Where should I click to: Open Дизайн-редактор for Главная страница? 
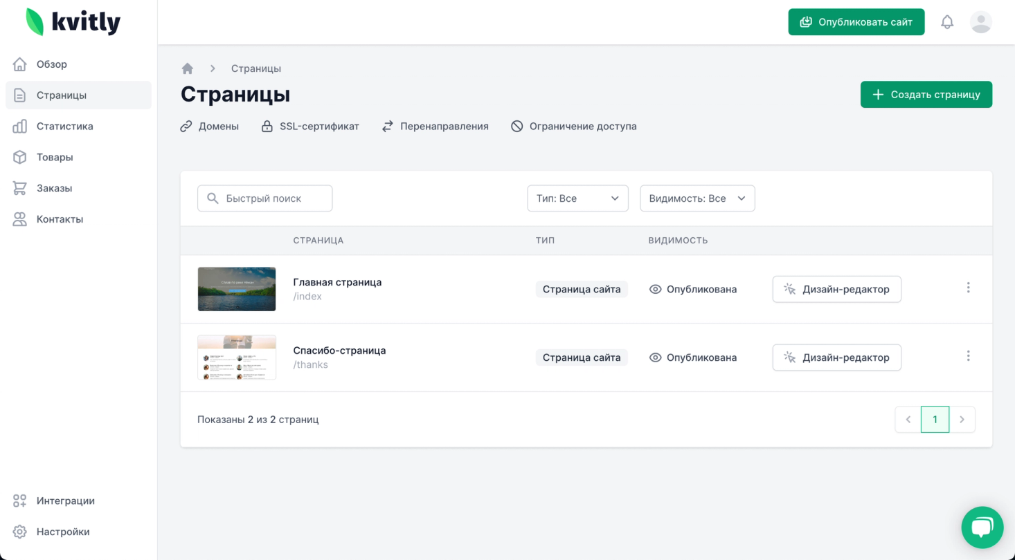tap(837, 289)
